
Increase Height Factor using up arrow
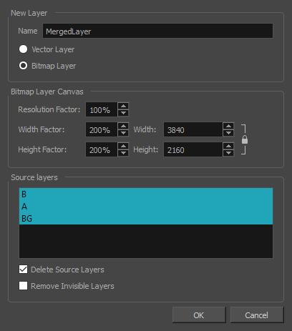pyautogui.click(x=123, y=146)
